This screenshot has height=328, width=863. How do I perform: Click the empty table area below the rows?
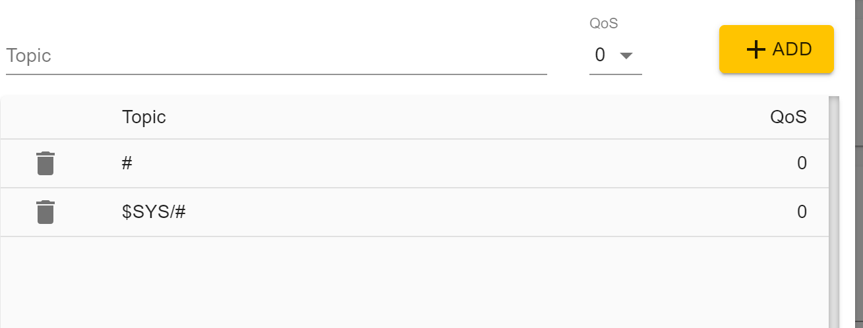point(414,283)
